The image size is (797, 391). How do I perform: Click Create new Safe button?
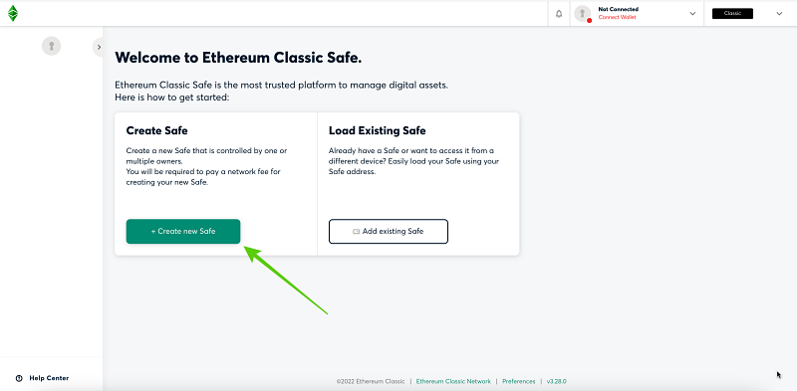tap(183, 232)
